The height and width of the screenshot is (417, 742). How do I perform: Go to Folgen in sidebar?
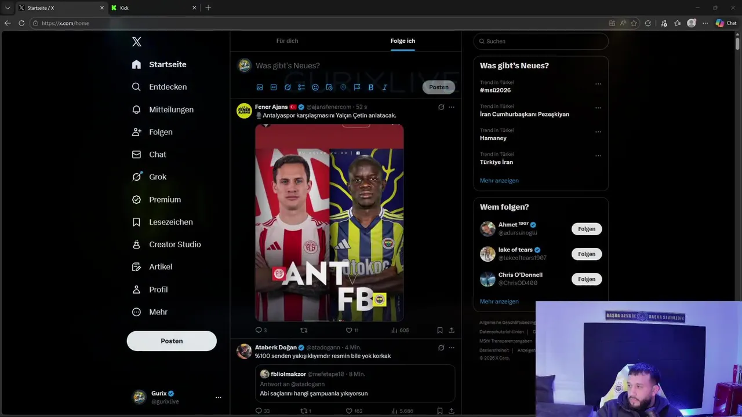152,132
